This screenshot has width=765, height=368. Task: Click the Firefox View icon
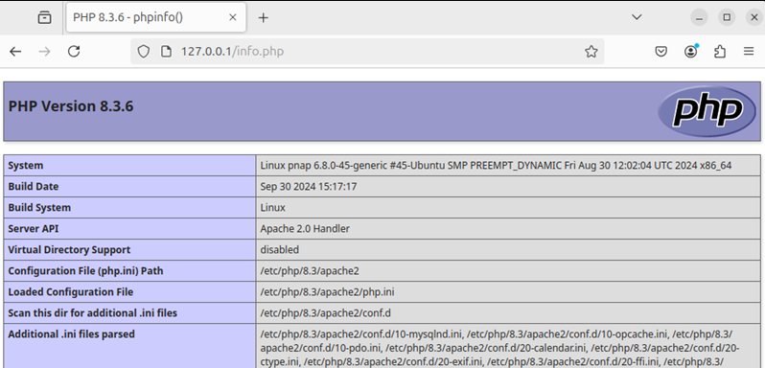[x=44, y=17]
